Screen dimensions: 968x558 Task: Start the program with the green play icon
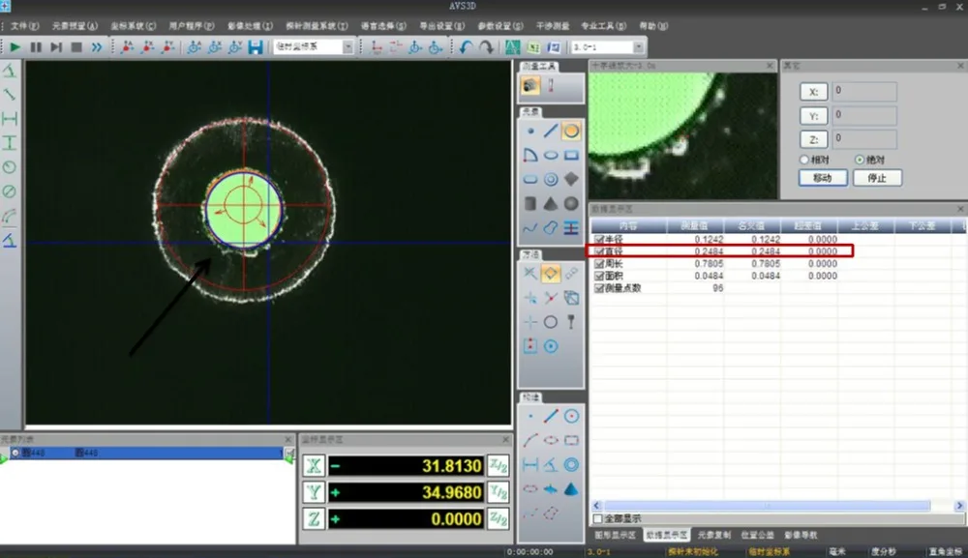point(15,46)
